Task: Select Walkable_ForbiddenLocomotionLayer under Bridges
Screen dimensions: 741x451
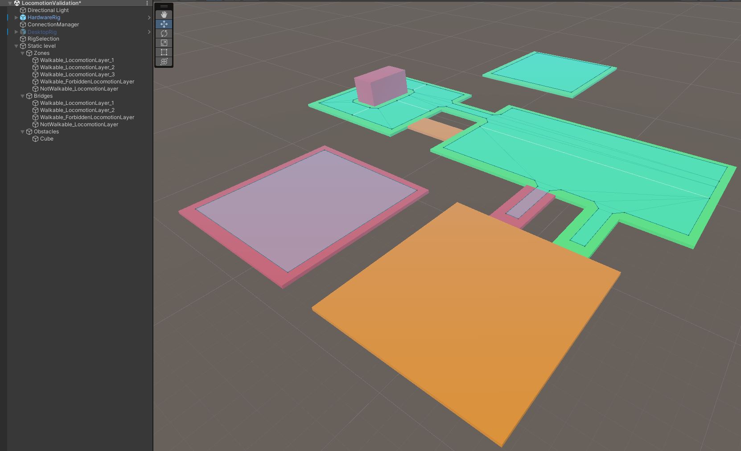Action: click(x=87, y=117)
